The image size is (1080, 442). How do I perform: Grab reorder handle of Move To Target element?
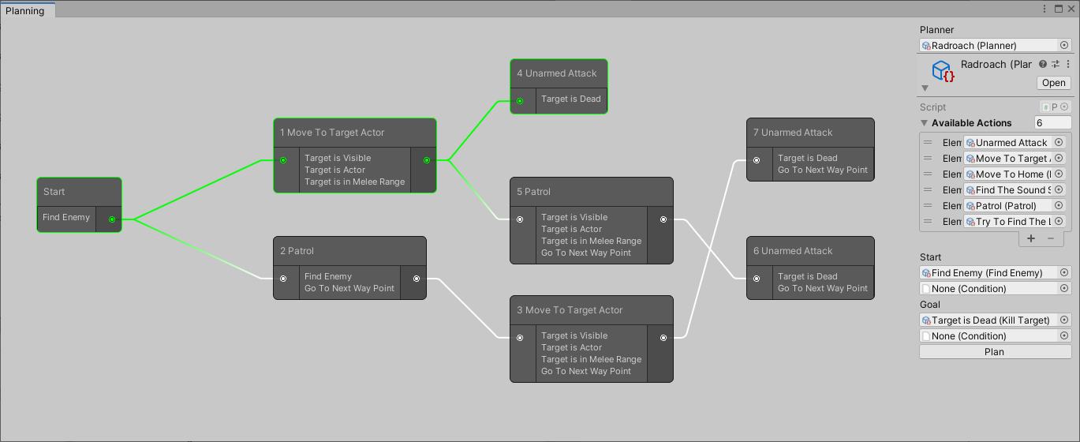pos(928,159)
